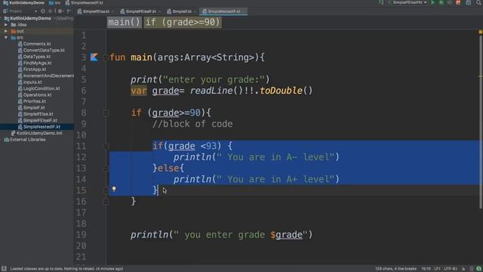Screen dimensions: 483x272
Task: Click collapse all icon in Project panel
Action: point(51,11)
